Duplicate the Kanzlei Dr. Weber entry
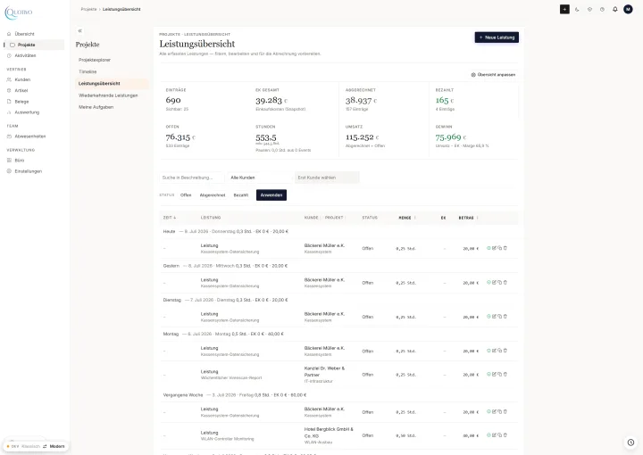Screen dimensions: 643x455 (x=499, y=374)
